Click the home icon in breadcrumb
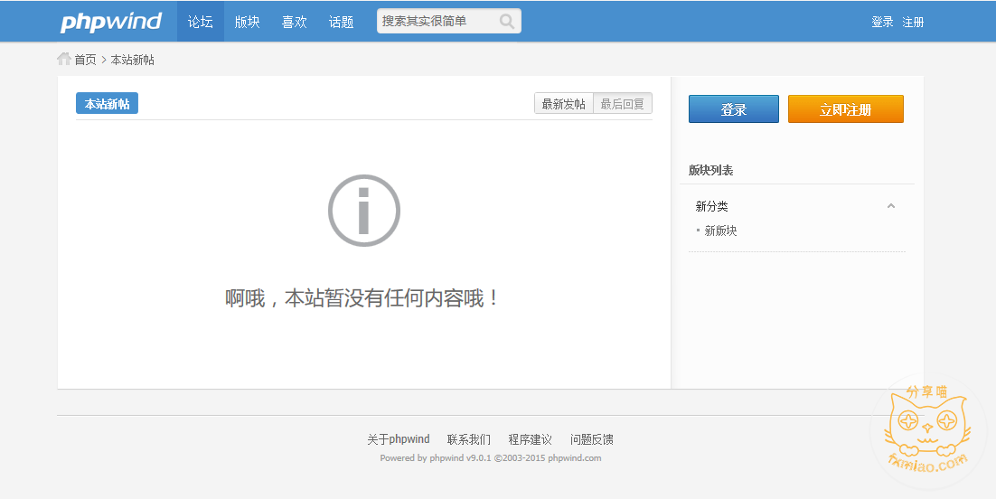The image size is (996, 499). click(x=63, y=59)
